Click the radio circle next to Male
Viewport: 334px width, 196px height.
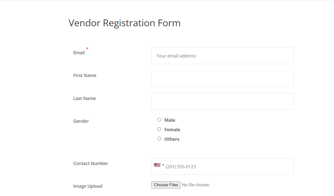(x=159, y=120)
